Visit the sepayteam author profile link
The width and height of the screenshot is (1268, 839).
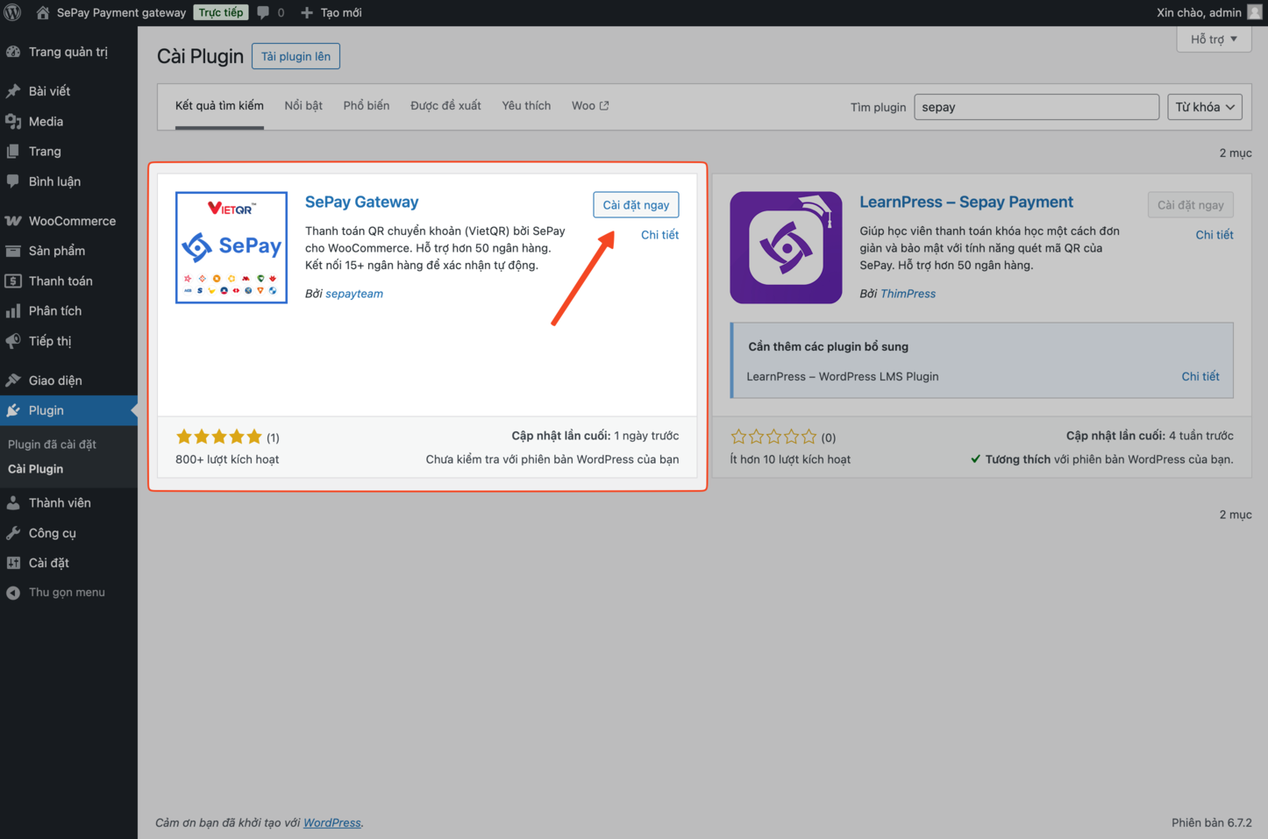pos(353,293)
